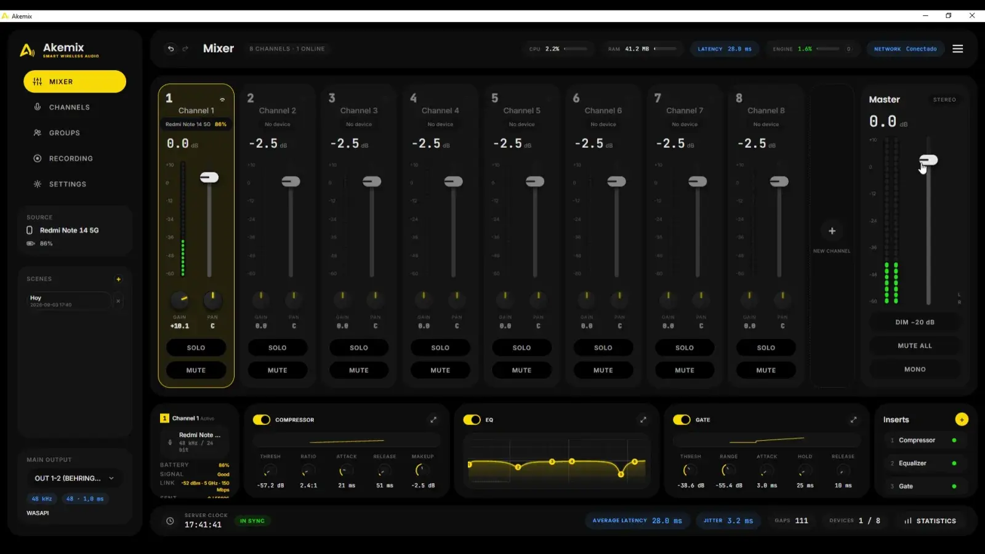Mute Channel 3

(359, 371)
